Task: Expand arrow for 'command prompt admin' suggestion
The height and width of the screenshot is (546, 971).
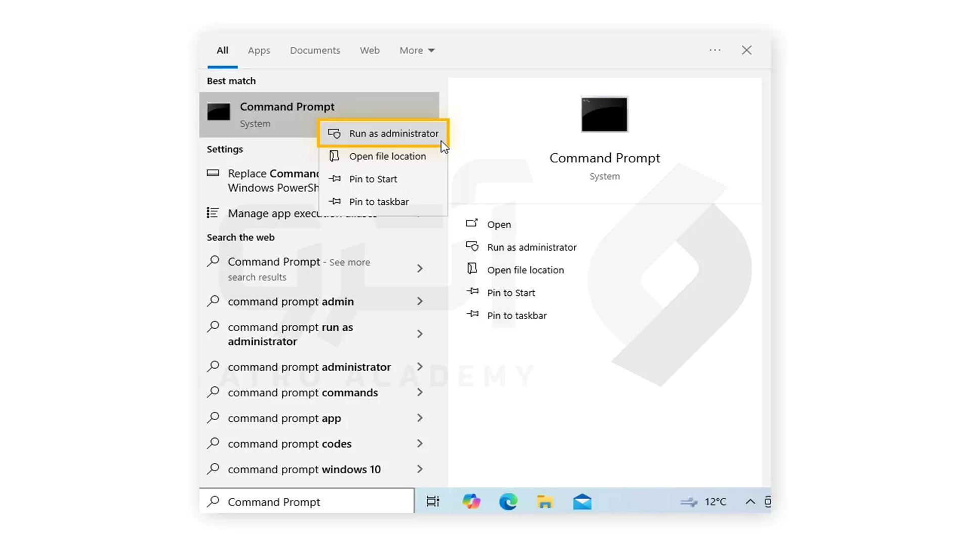Action: point(419,301)
